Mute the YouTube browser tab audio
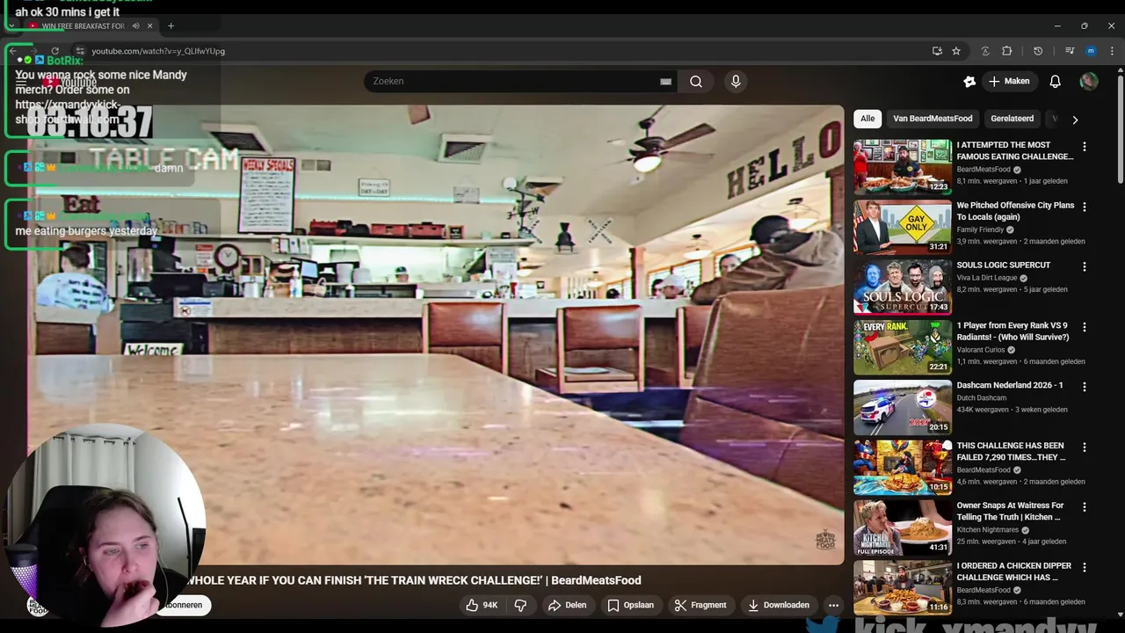 pos(135,25)
